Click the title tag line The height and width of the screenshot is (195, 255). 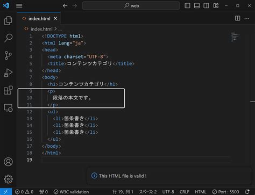click(91, 63)
